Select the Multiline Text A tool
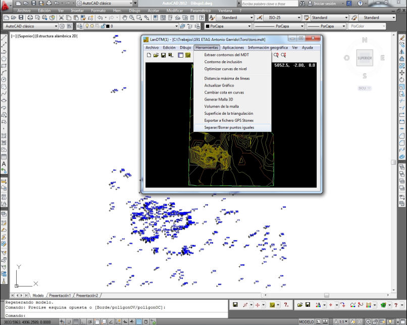This screenshot has height=325, width=407. [x=4, y=164]
